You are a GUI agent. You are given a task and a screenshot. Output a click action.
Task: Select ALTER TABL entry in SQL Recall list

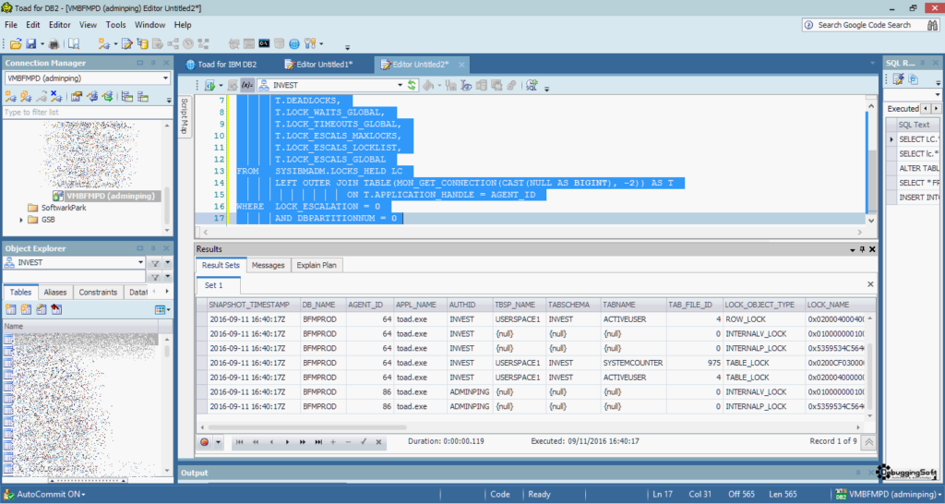[918, 168]
